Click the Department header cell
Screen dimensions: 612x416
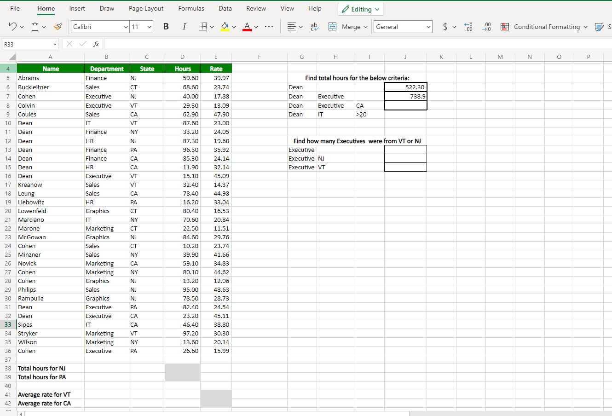(107, 69)
